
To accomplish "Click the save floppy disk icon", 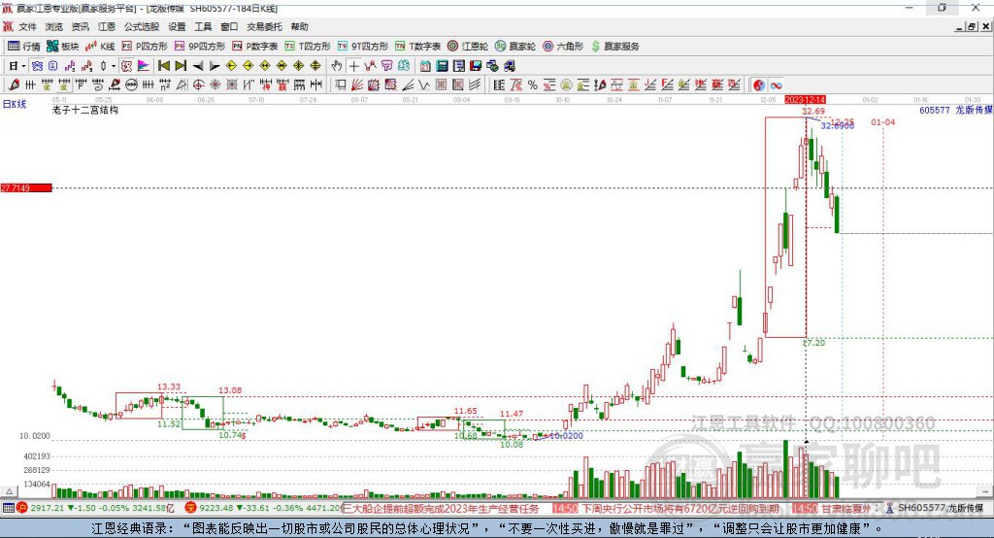I will [x=476, y=66].
